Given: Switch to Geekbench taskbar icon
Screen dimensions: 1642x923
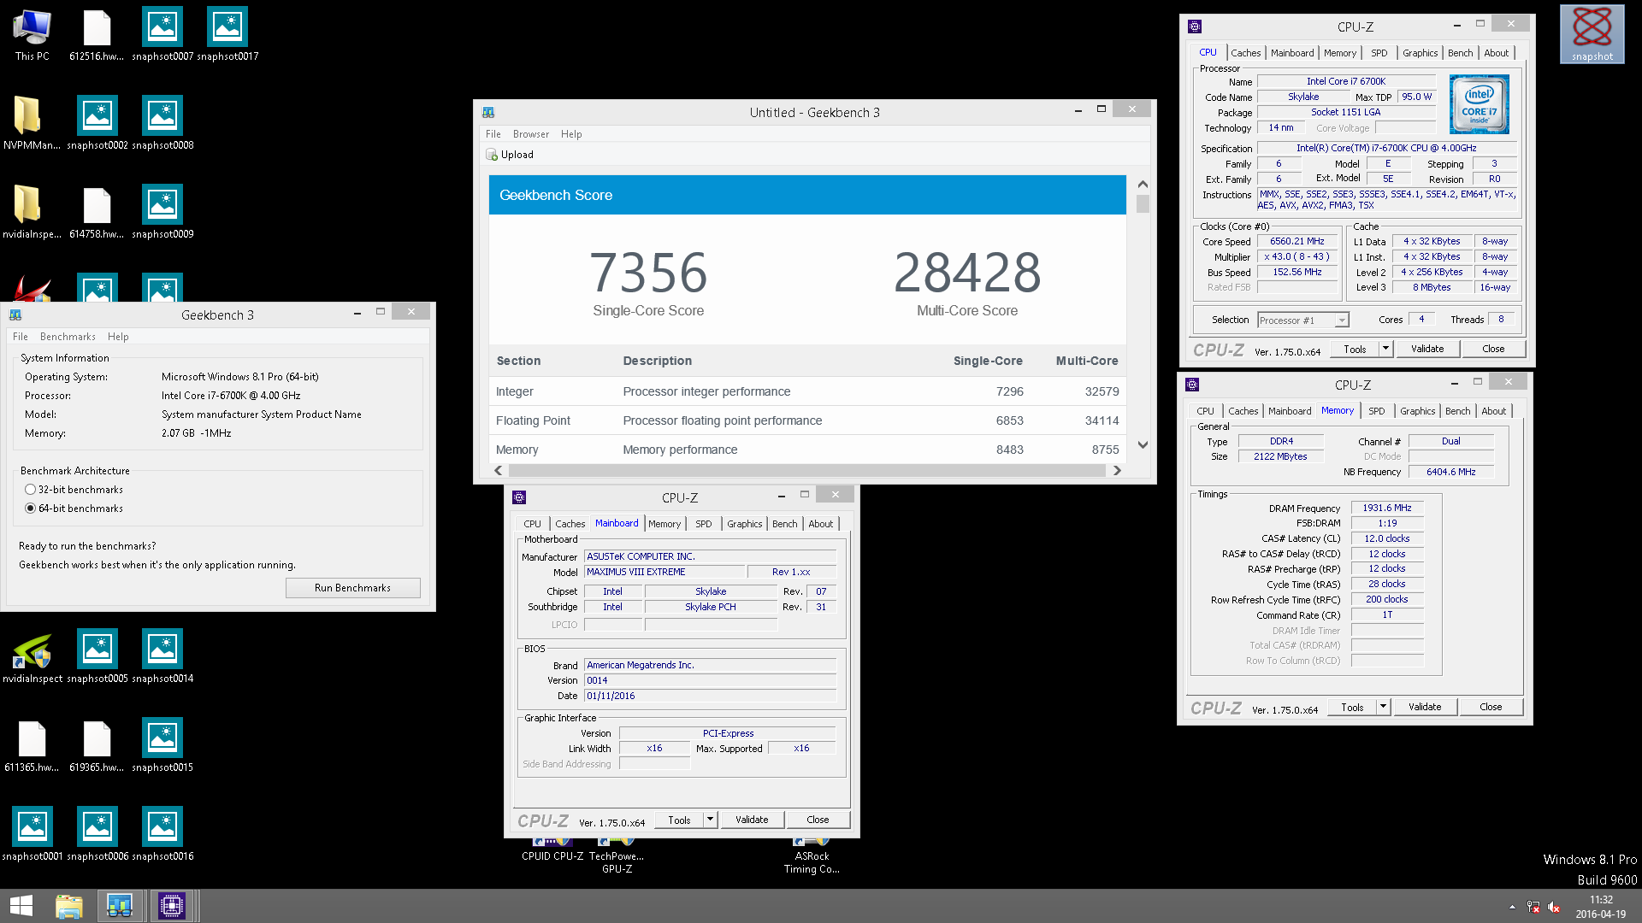Looking at the screenshot, I should pos(120,906).
